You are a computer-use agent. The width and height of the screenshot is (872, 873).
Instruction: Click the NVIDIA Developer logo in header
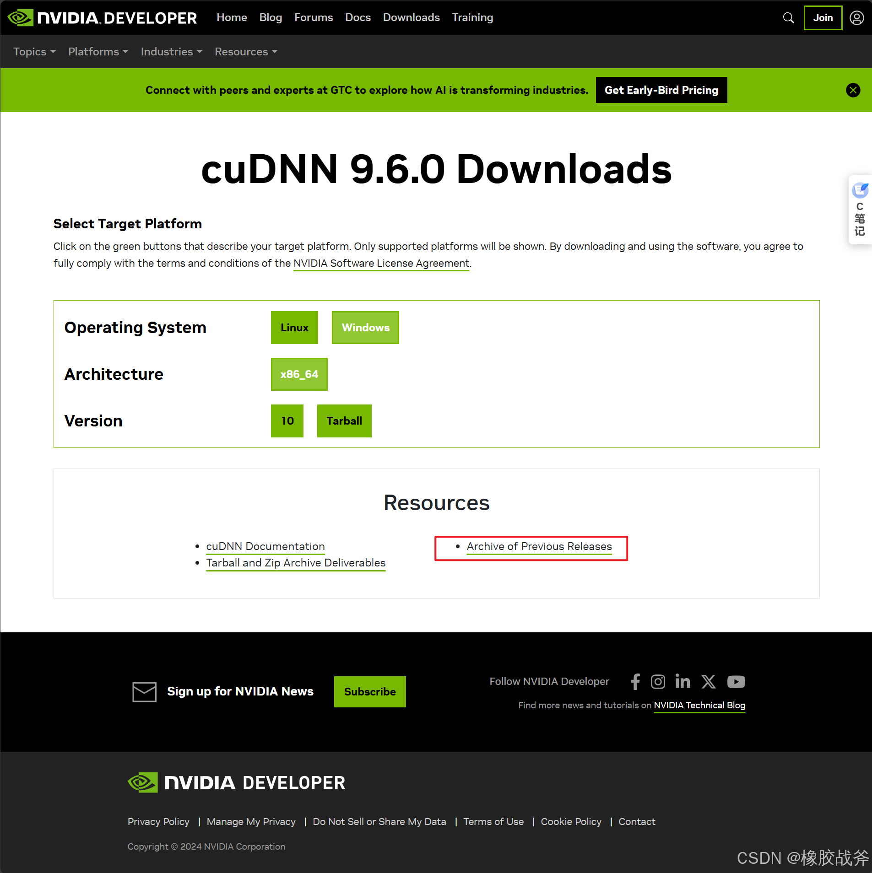[x=103, y=18]
